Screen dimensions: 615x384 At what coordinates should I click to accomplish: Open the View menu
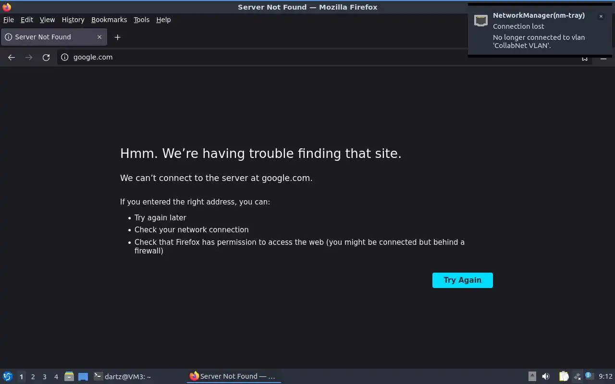(47, 20)
